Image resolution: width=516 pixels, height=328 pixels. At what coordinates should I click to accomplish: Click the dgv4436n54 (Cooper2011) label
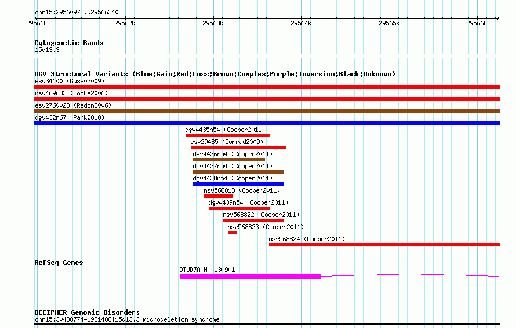(232, 154)
